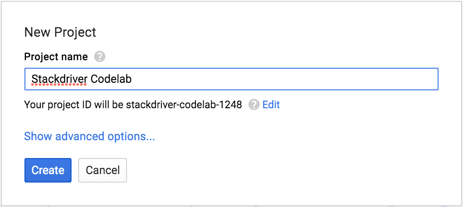Click the number 1248 in project ID

(x=232, y=104)
